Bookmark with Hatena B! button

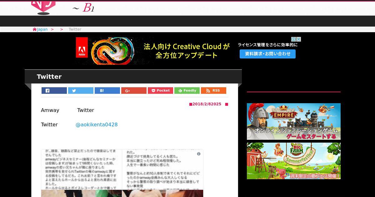point(107,91)
